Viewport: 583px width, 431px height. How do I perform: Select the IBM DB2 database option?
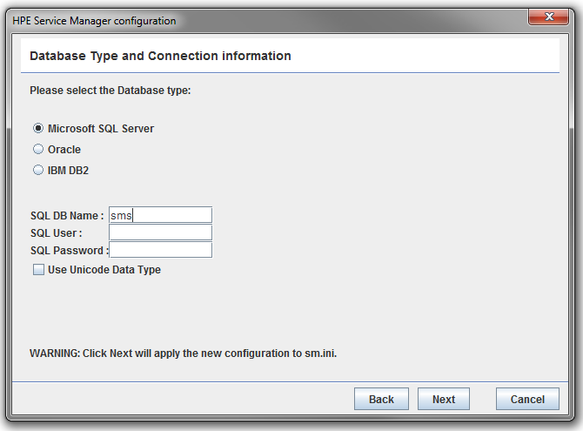(38, 170)
